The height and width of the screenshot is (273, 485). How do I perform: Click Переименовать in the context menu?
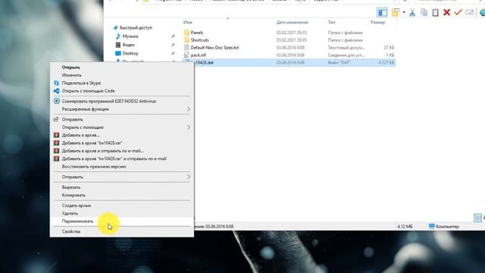point(122,221)
